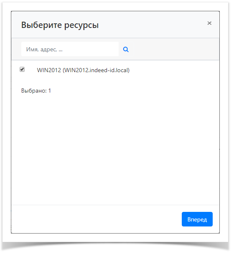Proceed with the Вперед button
234x254 pixels.
coord(197,219)
